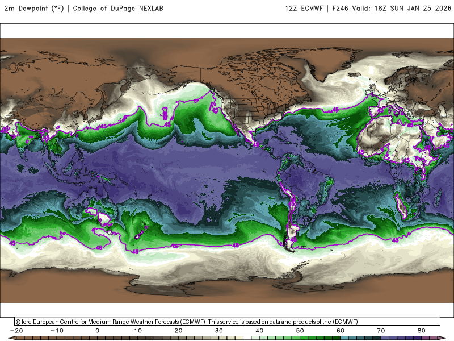The height and width of the screenshot is (341, 454).
Task: Click the "2m Dewpoint (°F)" title text
Action: (34, 8)
